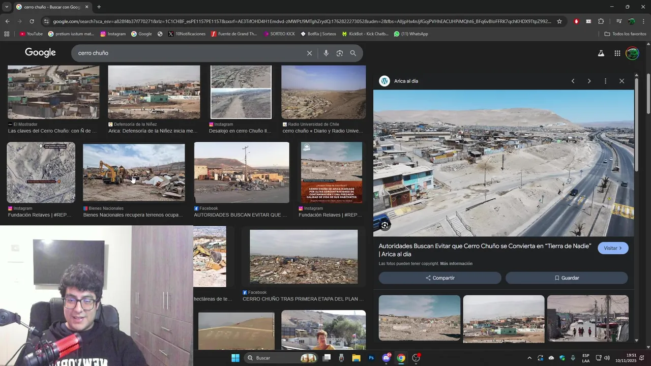Close the 'cerro chuño' tab

[x=86, y=7]
